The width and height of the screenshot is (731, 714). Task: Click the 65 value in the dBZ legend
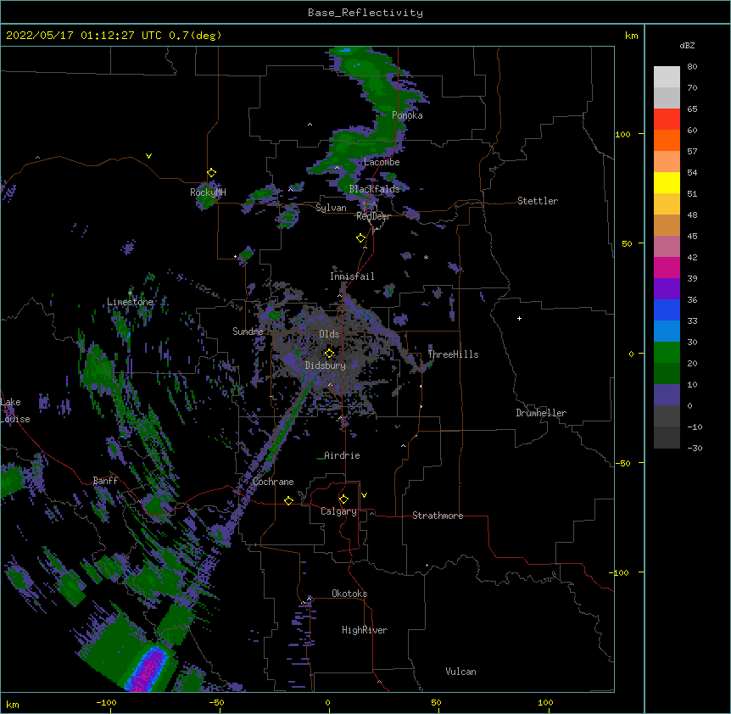coord(692,109)
